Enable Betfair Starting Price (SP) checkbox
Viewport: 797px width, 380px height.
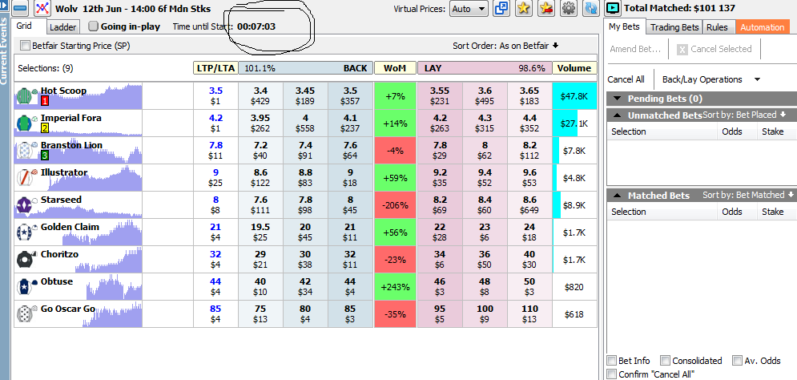(25, 46)
